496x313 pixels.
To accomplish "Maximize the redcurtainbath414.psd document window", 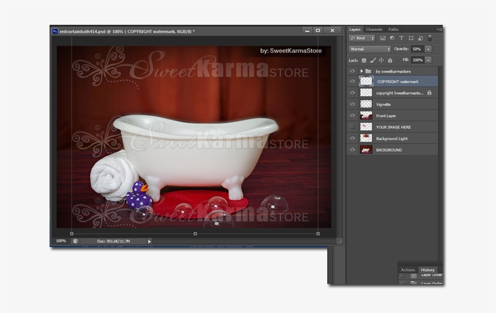I will 318,30.
